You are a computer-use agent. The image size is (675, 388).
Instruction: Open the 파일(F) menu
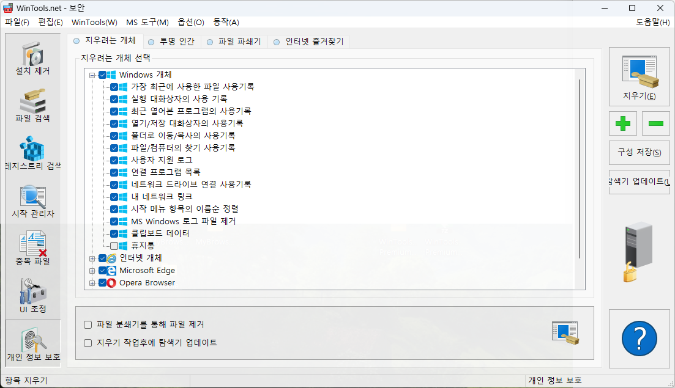[17, 22]
